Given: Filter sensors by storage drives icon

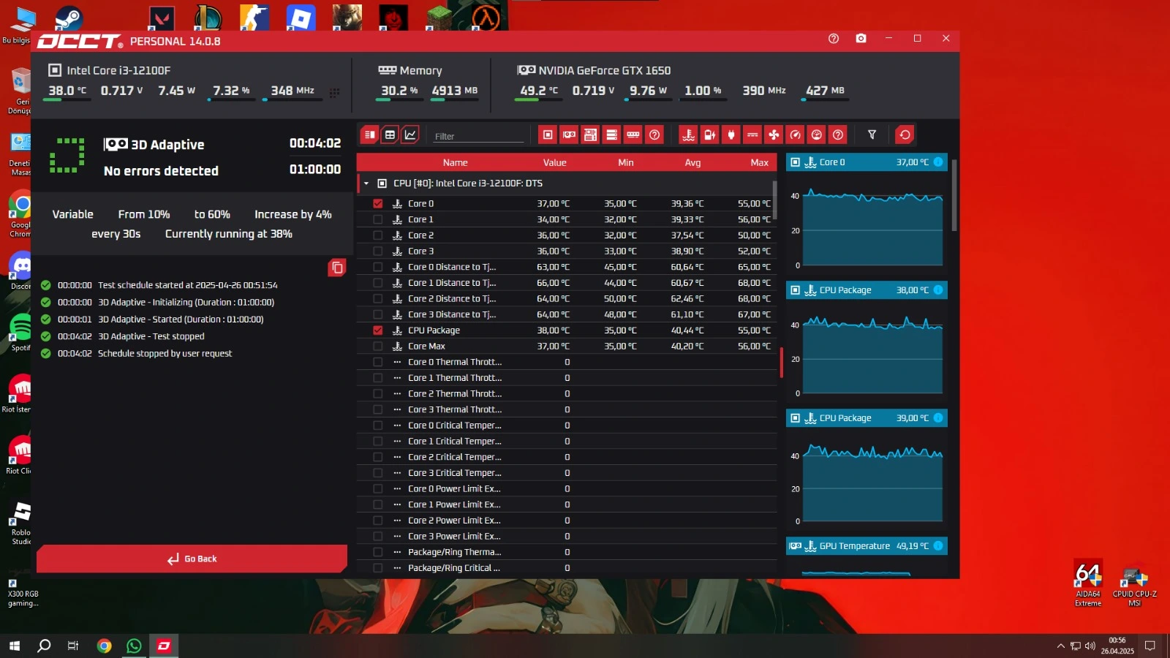Looking at the screenshot, I should 612,135.
